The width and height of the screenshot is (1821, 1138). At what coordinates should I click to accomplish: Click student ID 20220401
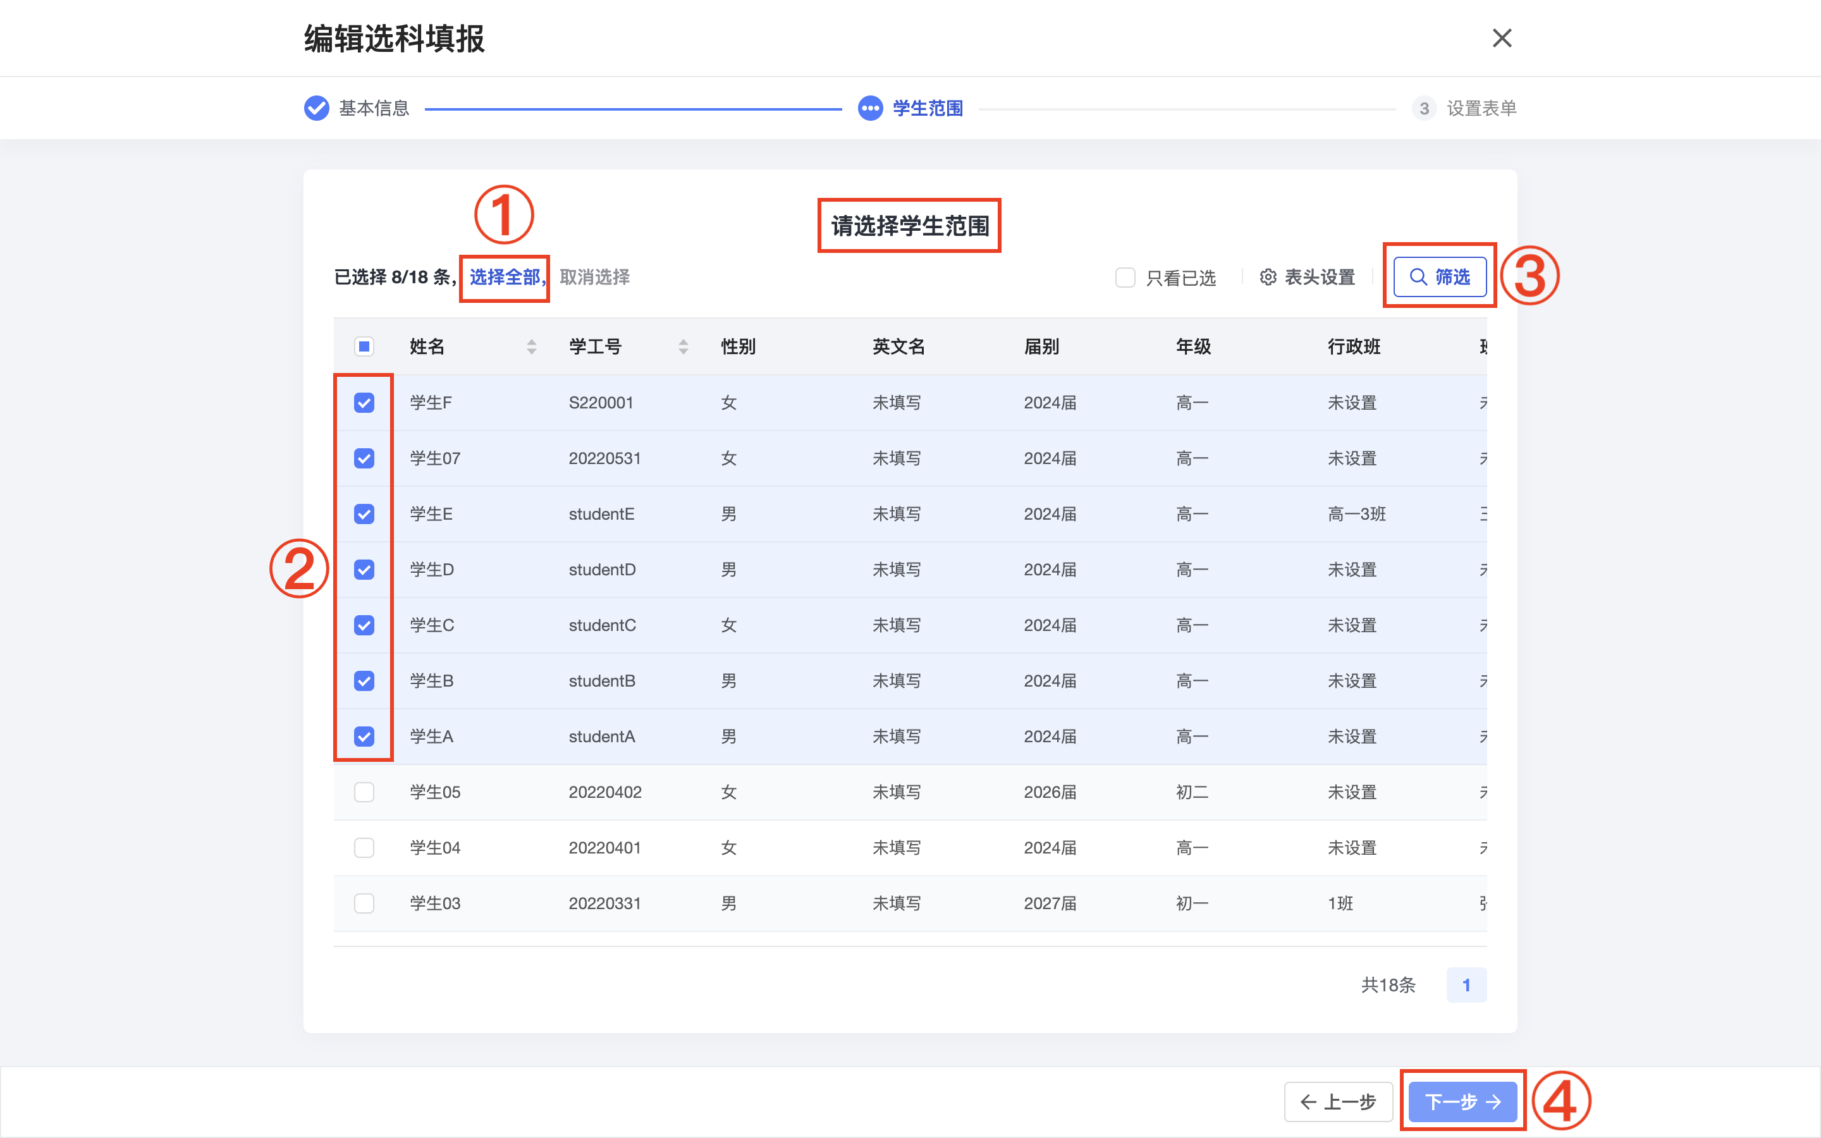click(x=604, y=847)
